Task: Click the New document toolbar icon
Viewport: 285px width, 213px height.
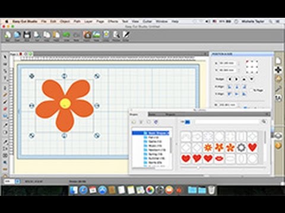Action: pyautogui.click(x=8, y=35)
